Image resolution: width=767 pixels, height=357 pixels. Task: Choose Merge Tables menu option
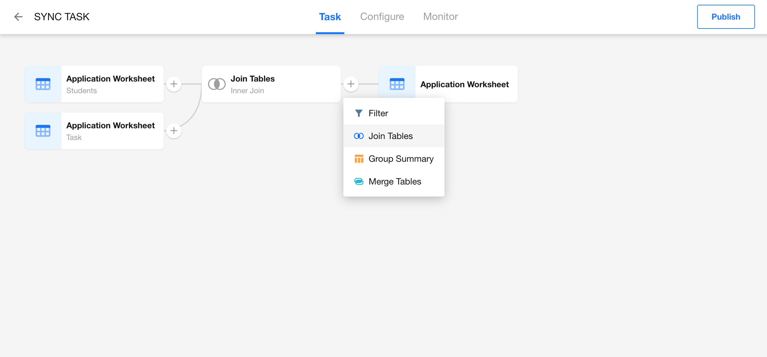[x=395, y=182]
